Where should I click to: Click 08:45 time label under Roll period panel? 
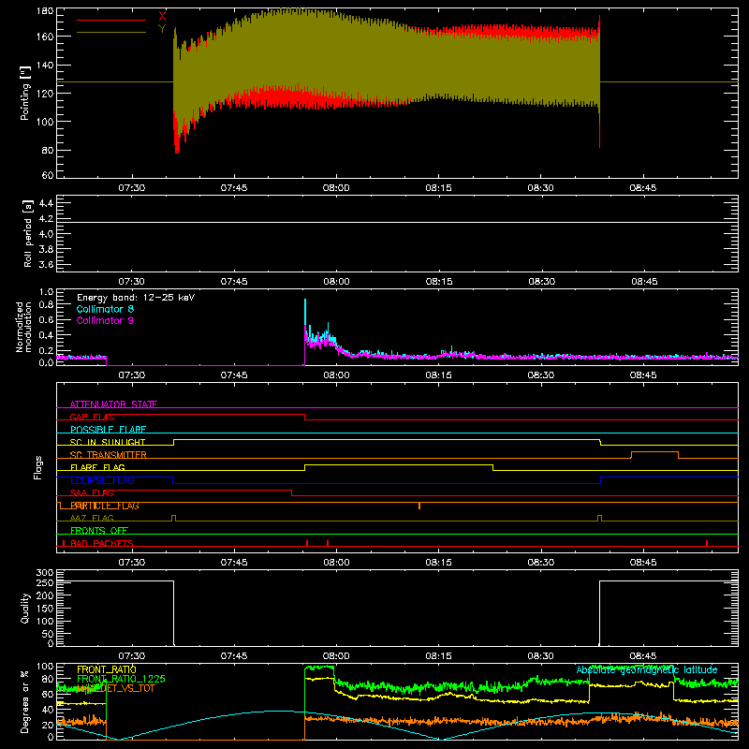[x=644, y=282]
